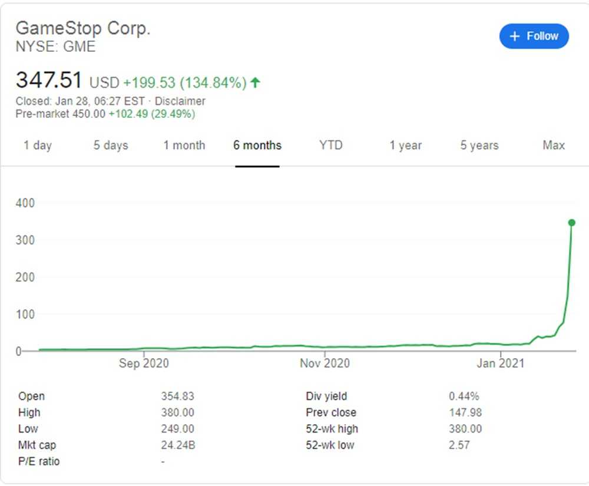Image resolution: width=589 pixels, height=486 pixels.
Task: Show the 1 month chart
Action: (x=184, y=146)
